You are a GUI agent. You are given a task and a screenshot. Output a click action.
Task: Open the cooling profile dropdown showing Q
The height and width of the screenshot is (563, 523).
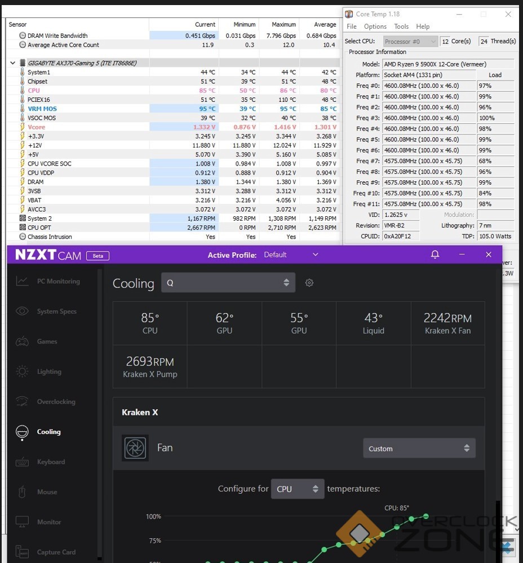[x=228, y=283]
